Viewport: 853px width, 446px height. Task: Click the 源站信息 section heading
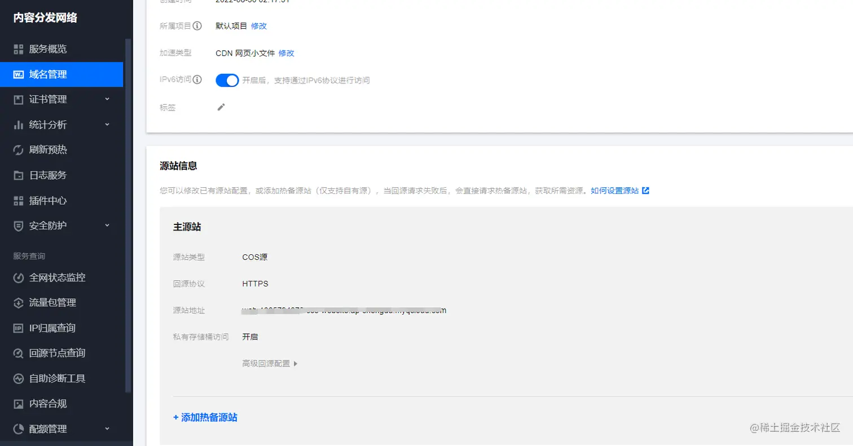(178, 166)
